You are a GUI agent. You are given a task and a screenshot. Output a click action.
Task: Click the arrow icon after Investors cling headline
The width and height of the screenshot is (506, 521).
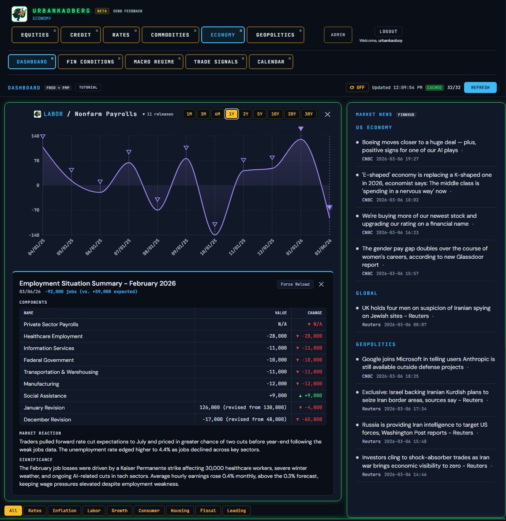click(x=491, y=466)
